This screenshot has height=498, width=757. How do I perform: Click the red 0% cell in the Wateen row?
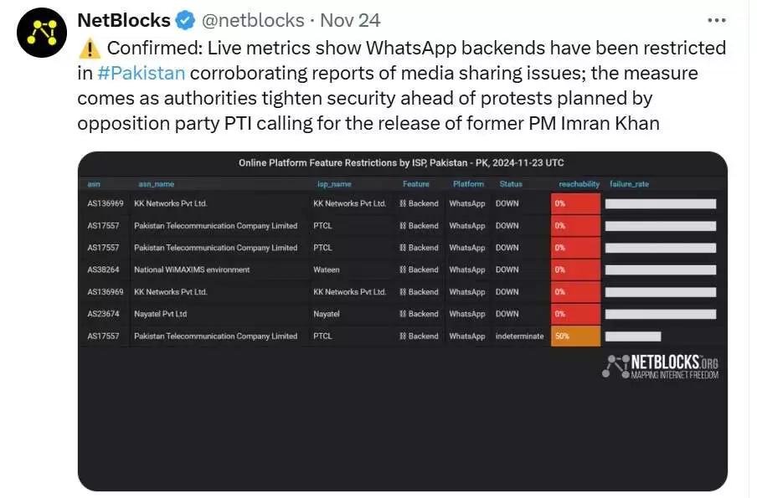tap(575, 270)
